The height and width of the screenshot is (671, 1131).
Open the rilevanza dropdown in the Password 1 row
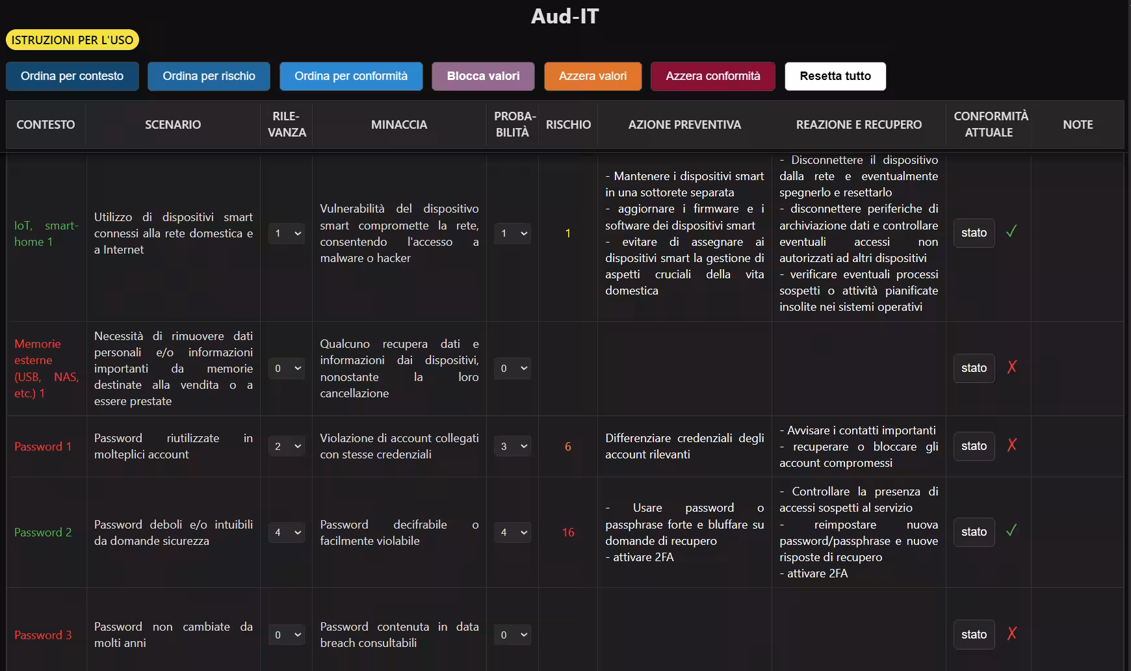click(287, 446)
